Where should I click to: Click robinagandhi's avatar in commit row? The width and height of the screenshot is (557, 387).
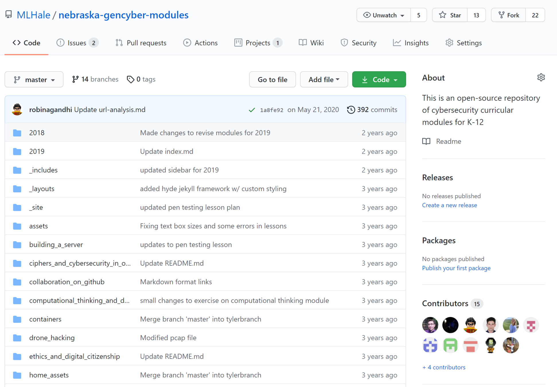coord(17,110)
